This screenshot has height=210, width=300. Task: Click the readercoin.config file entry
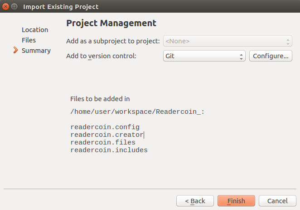click(105, 127)
